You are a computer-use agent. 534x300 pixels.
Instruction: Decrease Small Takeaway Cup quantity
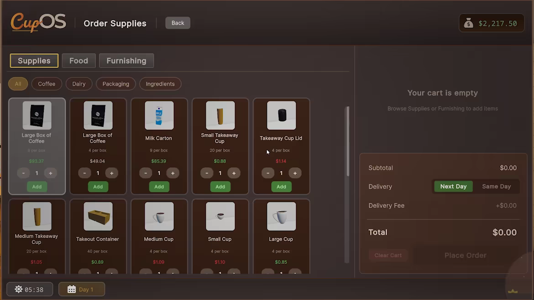tap(207, 173)
